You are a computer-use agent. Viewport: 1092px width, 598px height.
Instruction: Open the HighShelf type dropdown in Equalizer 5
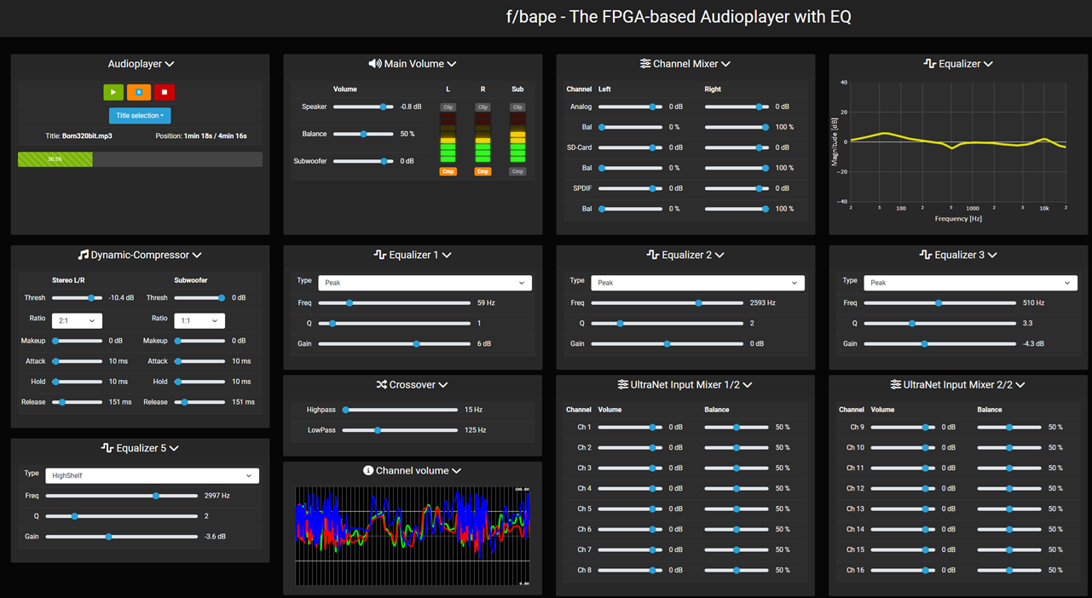(x=152, y=475)
